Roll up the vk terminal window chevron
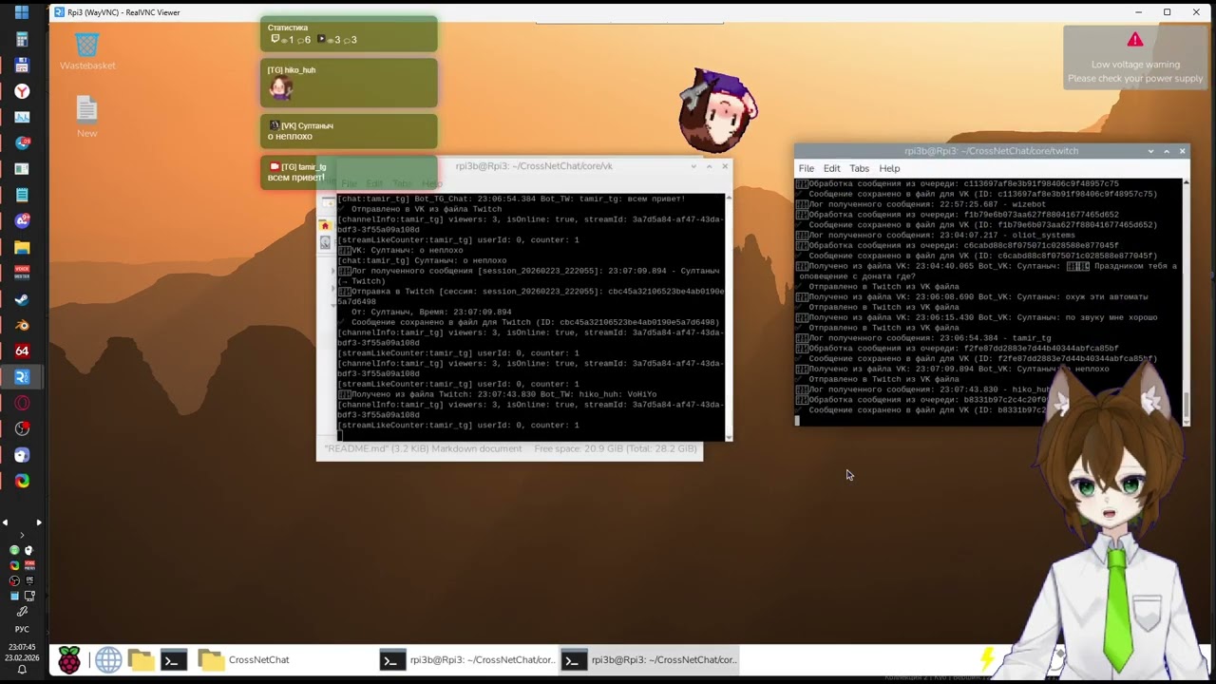The width and height of the screenshot is (1216, 684). tap(693, 166)
